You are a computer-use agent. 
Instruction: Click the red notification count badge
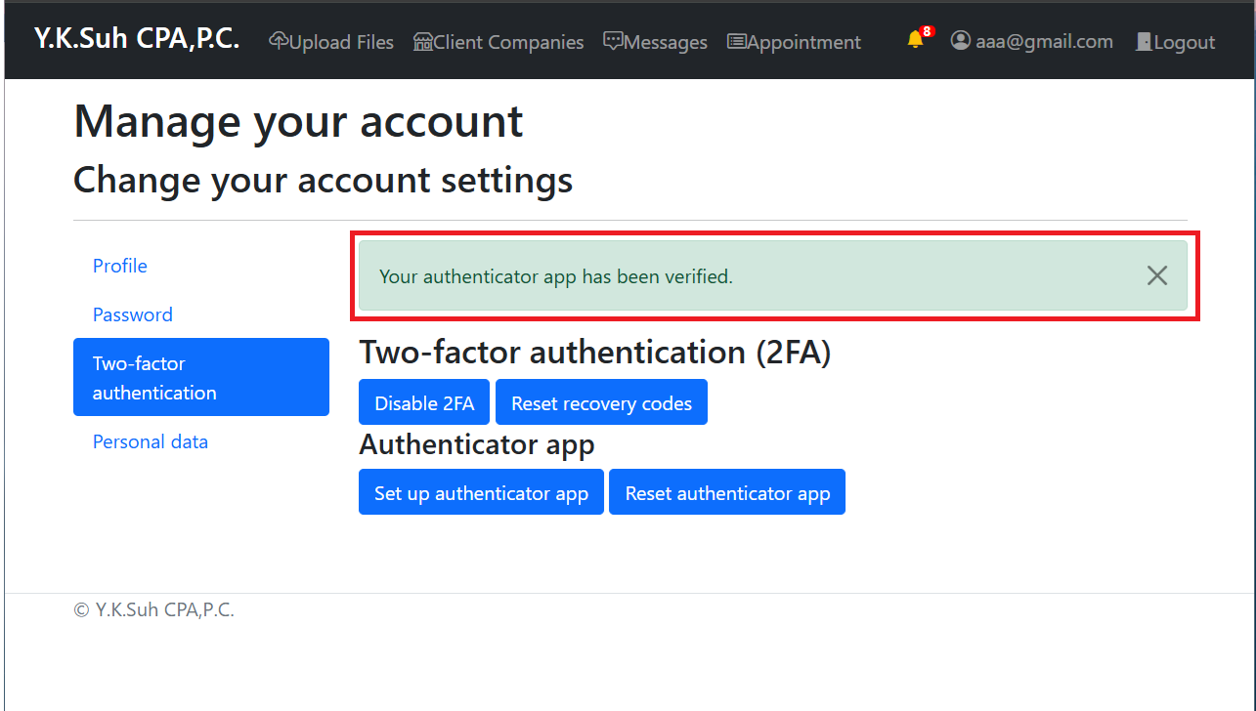(927, 31)
